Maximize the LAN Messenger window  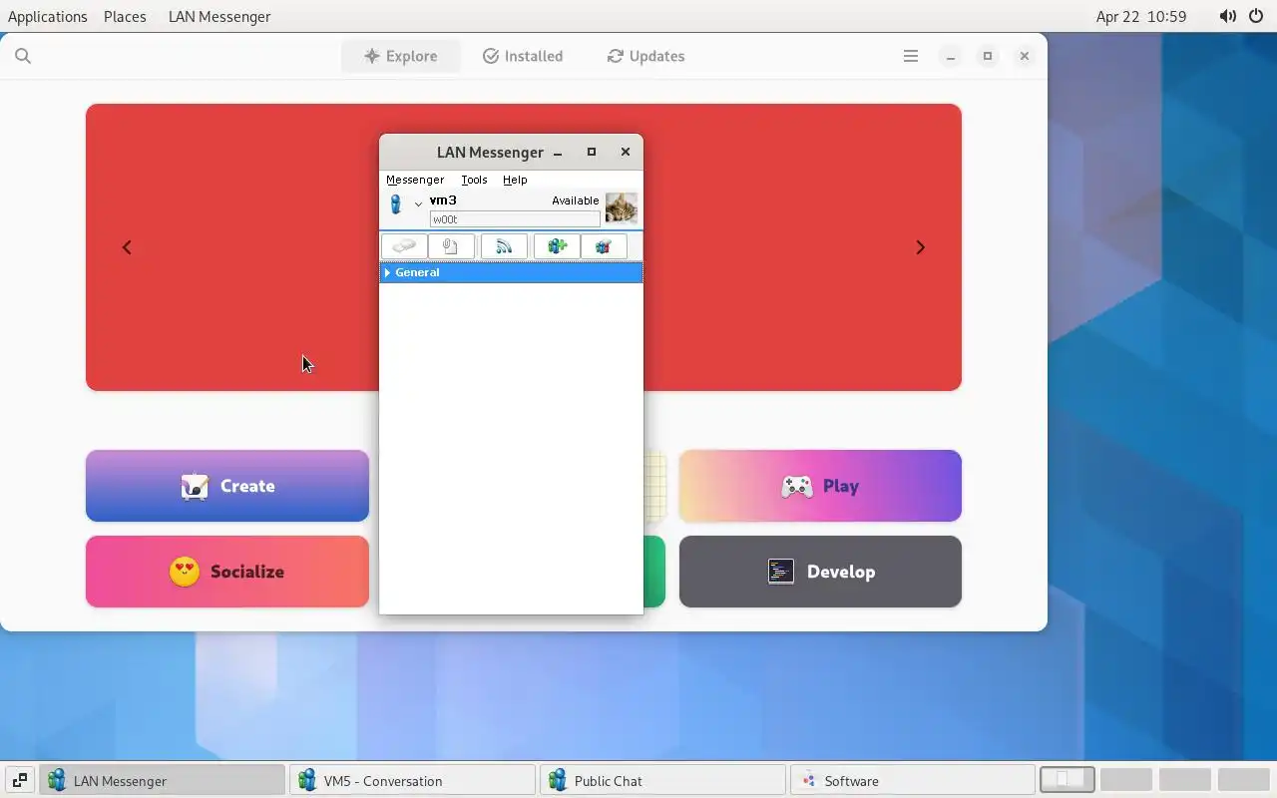tap(592, 152)
